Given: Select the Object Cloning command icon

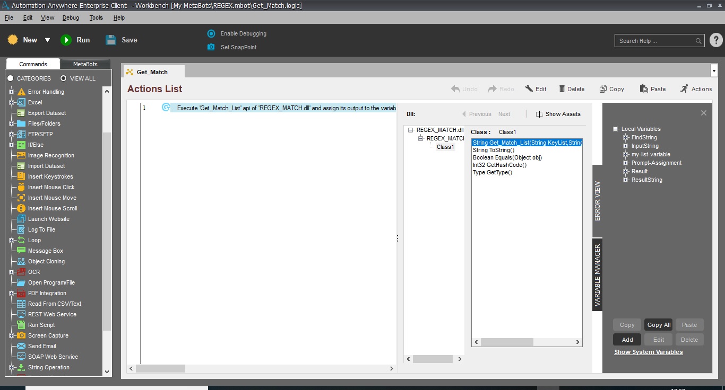Looking at the screenshot, I should (x=21, y=261).
